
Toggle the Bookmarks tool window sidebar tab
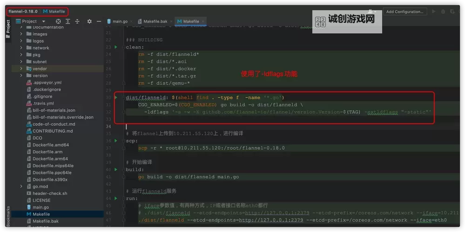(x=7, y=216)
